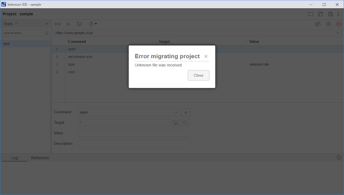344x195 pixels.
Task: Click the step over command icon
Action: pos(79,24)
